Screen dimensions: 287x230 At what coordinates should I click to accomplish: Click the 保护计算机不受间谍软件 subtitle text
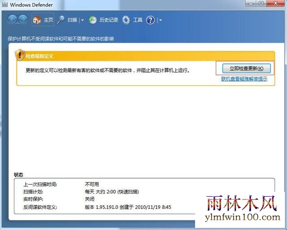pyautogui.click(x=61, y=39)
